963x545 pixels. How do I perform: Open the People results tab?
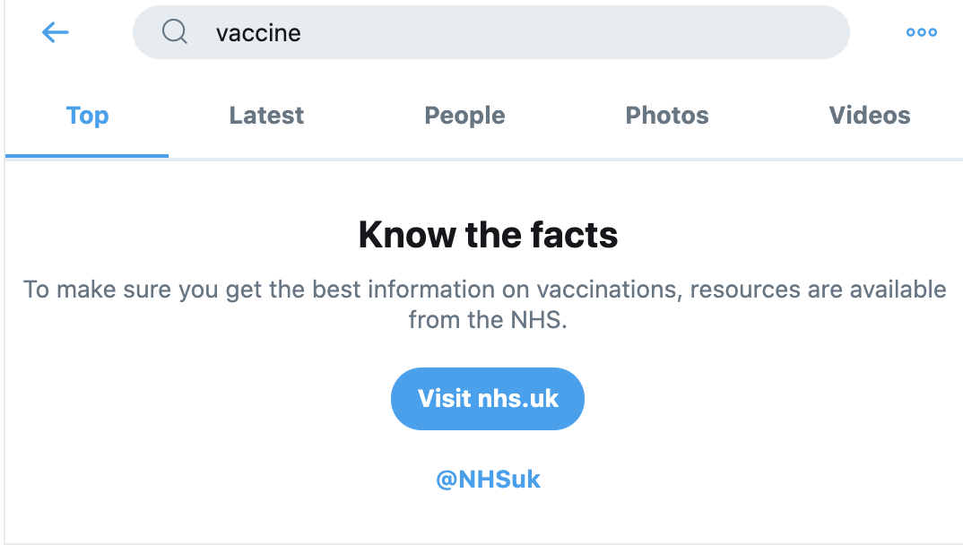(464, 116)
